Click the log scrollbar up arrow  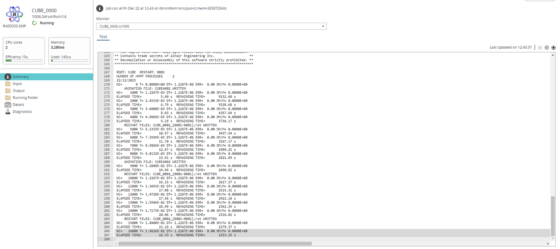[553, 55]
